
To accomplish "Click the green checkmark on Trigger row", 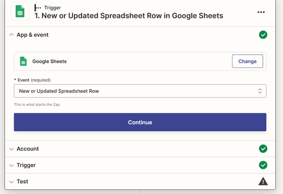I will (263, 165).
